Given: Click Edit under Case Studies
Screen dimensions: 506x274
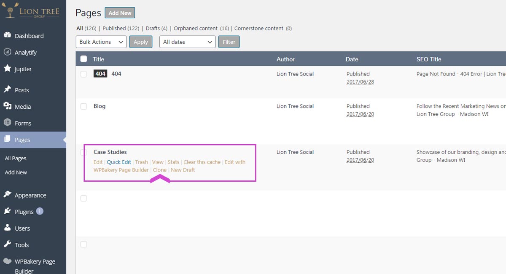Looking at the screenshot, I should [x=98, y=162].
